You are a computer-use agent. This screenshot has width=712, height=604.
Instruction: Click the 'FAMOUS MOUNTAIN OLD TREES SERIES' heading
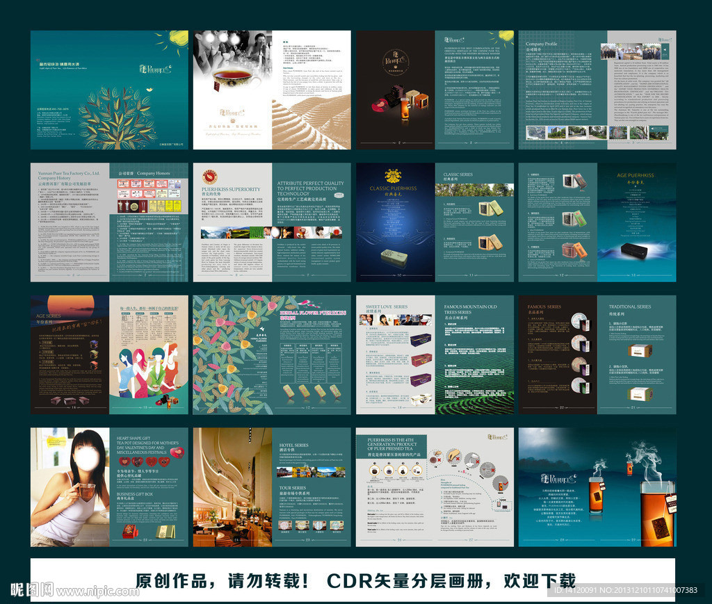pyautogui.click(x=470, y=309)
